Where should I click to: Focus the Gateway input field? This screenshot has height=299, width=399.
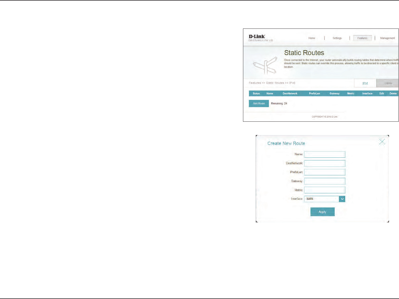click(325, 181)
